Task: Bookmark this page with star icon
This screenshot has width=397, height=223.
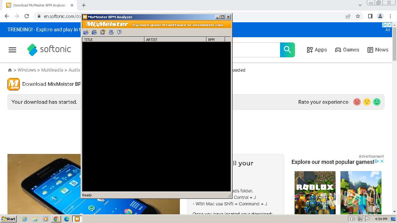Action: (x=358, y=16)
